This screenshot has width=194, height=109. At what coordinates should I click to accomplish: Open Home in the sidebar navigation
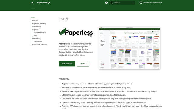(33, 18)
